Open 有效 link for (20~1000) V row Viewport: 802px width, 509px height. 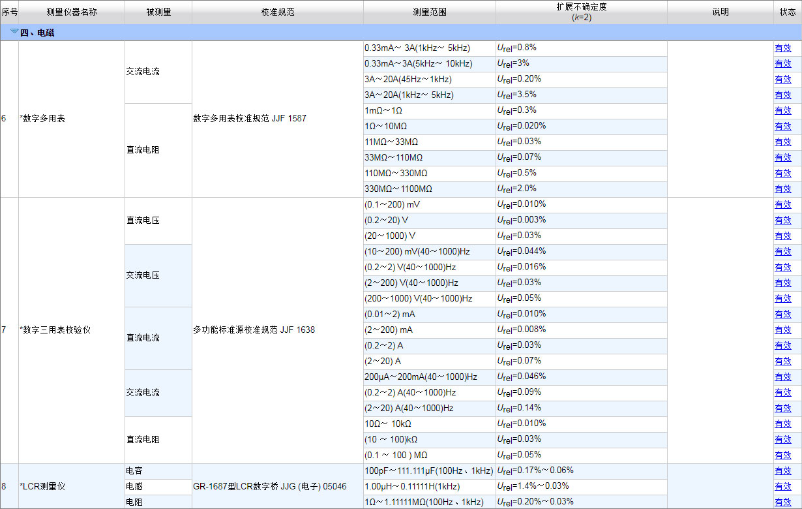pyautogui.click(x=782, y=236)
